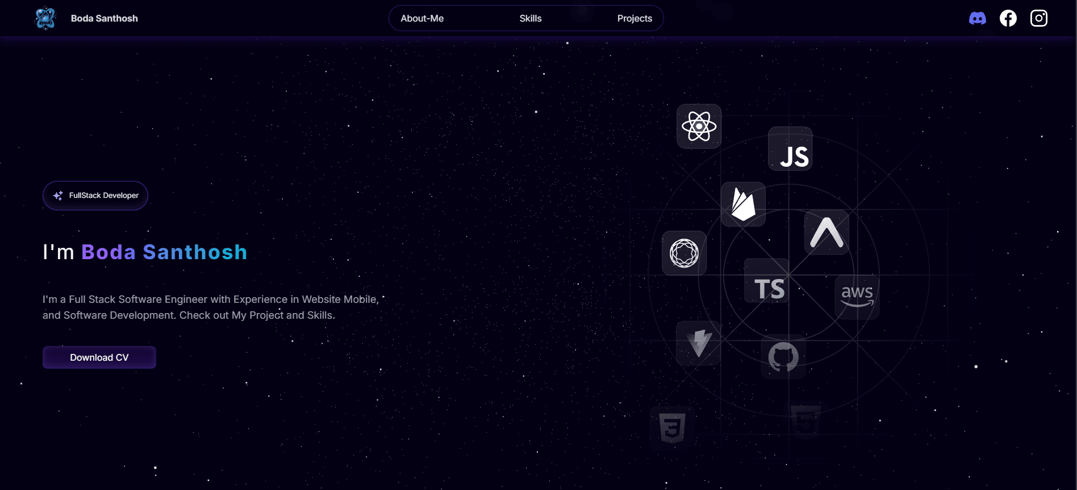1077x490 pixels.
Task: Open the Facebook social link
Action: [1008, 19]
